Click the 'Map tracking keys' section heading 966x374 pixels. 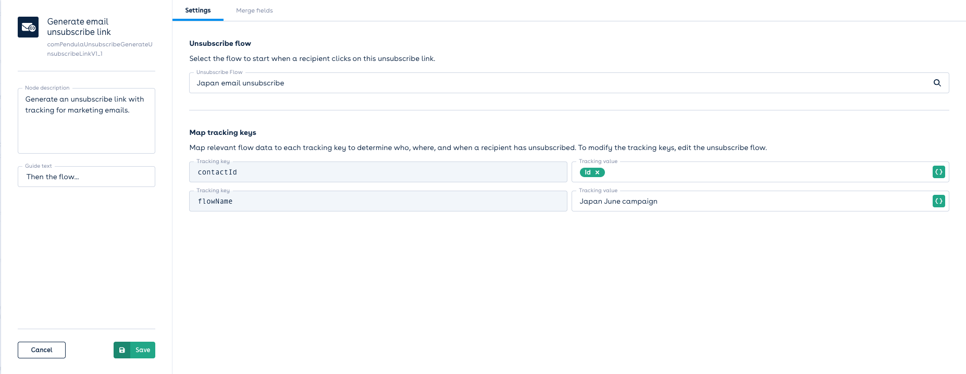pos(223,132)
